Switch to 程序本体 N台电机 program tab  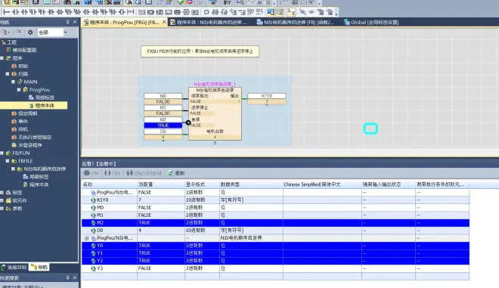click(x=209, y=22)
